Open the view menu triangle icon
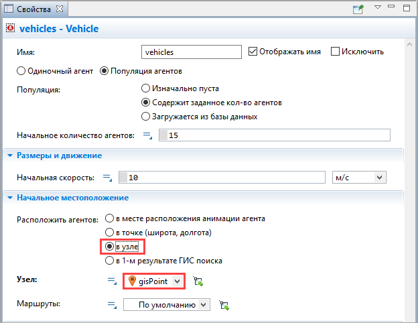 [378, 7]
